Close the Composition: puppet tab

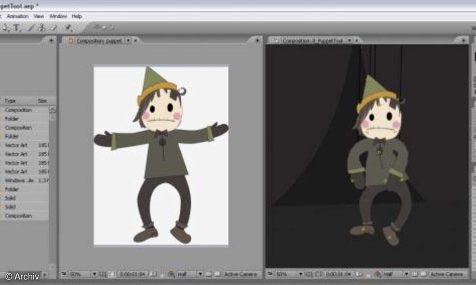135,40
